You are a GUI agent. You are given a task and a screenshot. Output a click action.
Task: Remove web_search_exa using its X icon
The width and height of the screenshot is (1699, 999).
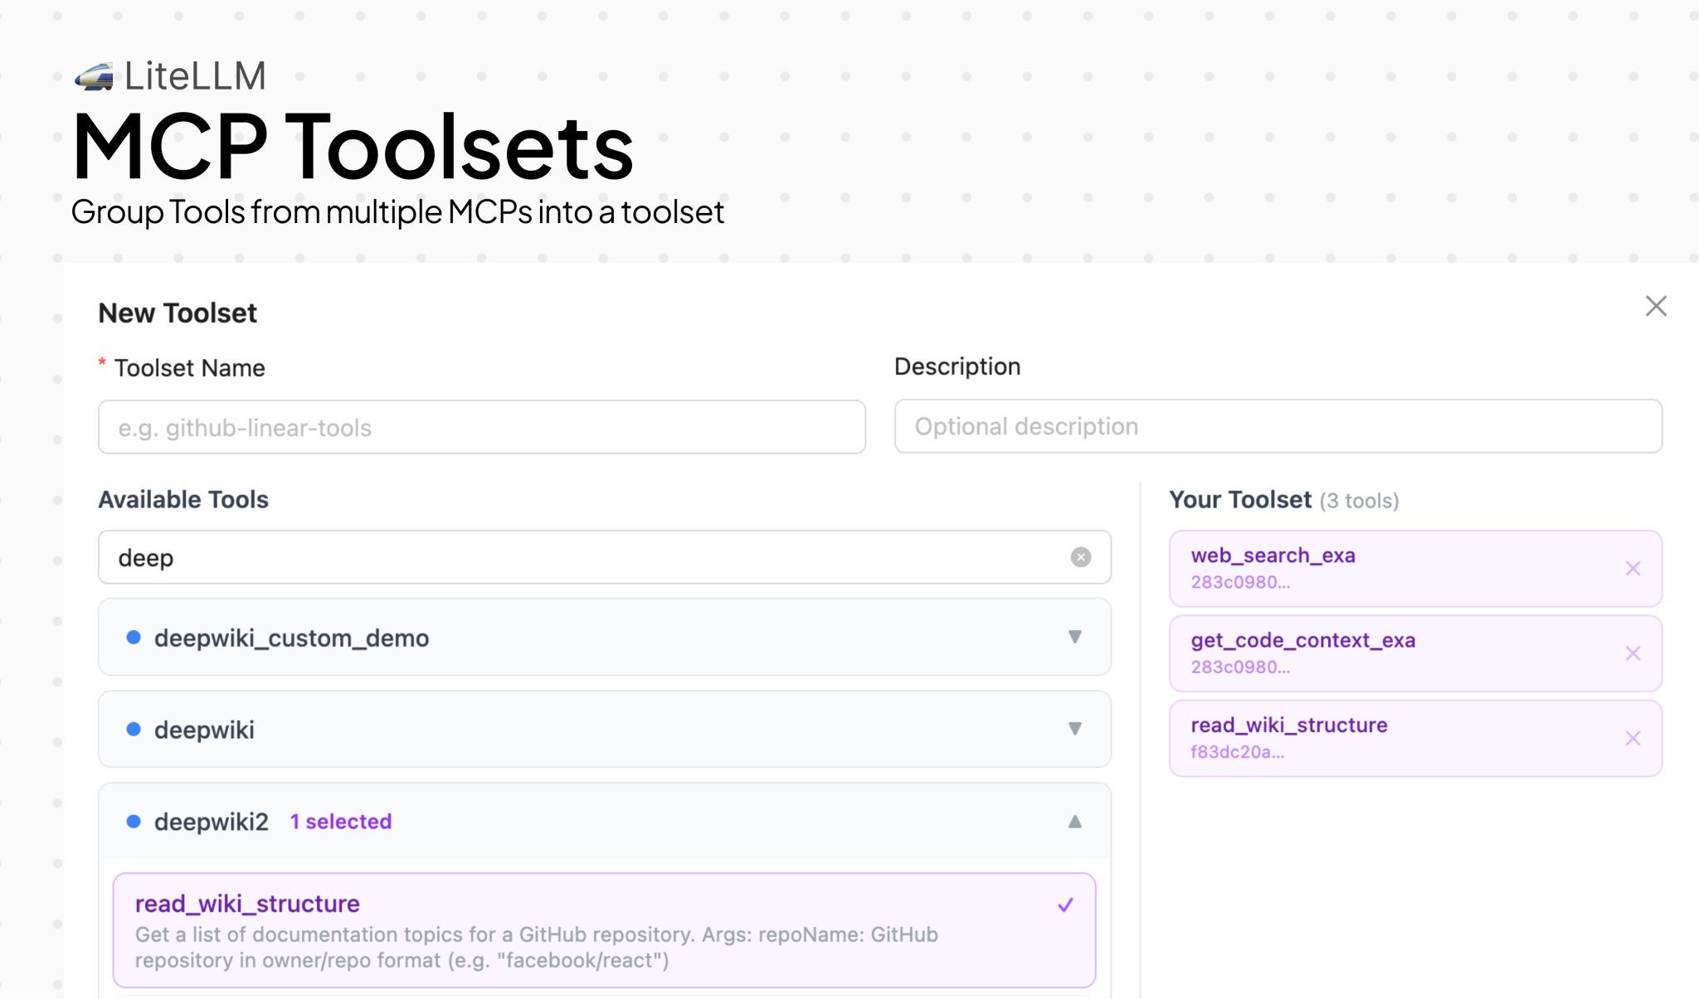click(x=1633, y=568)
